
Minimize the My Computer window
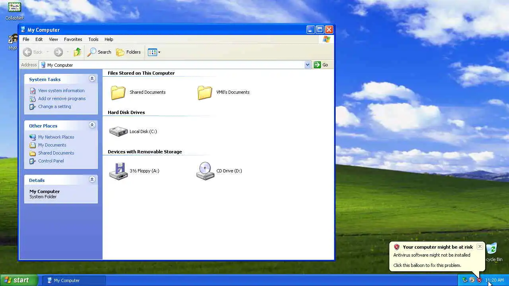(x=311, y=30)
